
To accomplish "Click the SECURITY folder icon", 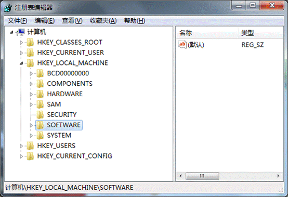I will (40, 115).
